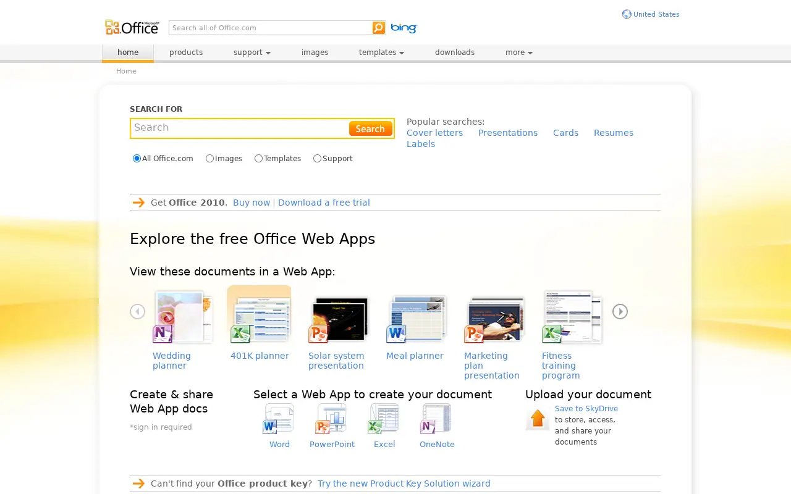791x494 pixels.
Task: Click the Save to SkyDrive link
Action: pos(586,409)
